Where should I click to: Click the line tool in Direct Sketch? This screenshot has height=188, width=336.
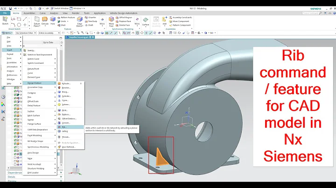(25, 19)
